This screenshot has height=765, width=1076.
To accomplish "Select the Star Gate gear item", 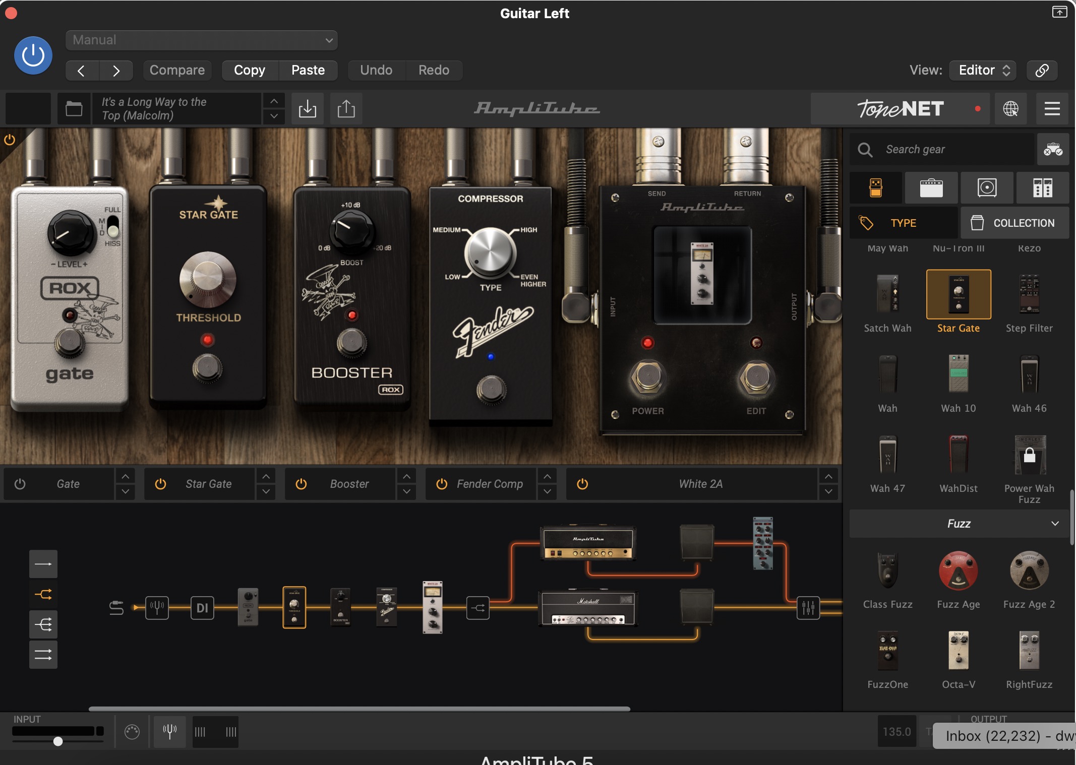I will pos(959,302).
